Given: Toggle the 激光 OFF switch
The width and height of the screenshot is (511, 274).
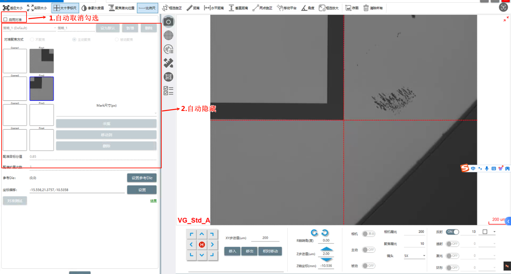Looking at the screenshot, I should coord(452,256).
